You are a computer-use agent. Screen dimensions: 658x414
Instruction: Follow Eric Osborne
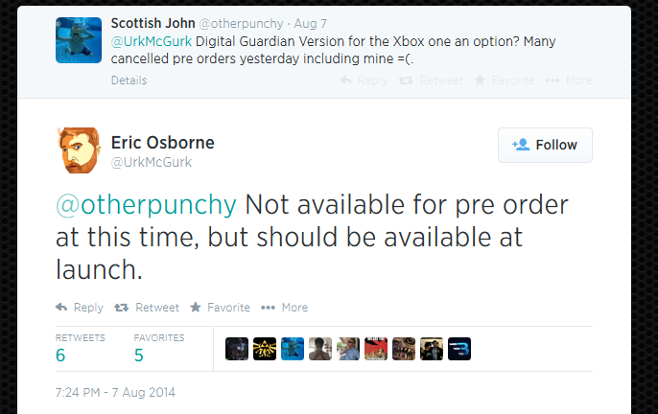click(x=545, y=146)
